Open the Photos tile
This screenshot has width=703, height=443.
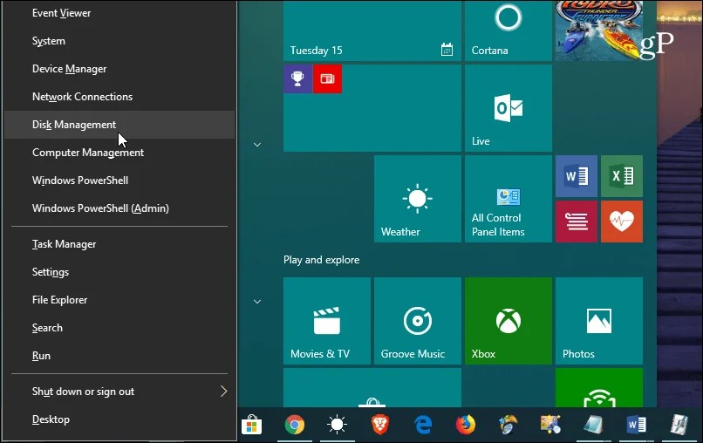(599, 321)
